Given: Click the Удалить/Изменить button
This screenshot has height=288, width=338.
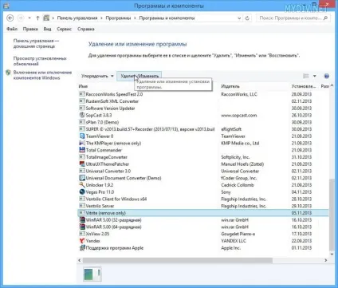Looking at the screenshot, I should [x=140, y=76].
